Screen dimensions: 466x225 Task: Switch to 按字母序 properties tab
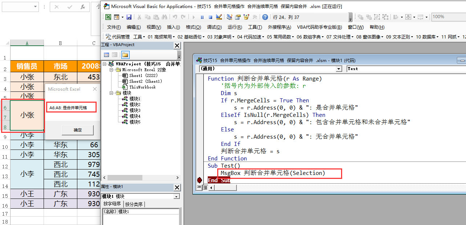click(112, 204)
